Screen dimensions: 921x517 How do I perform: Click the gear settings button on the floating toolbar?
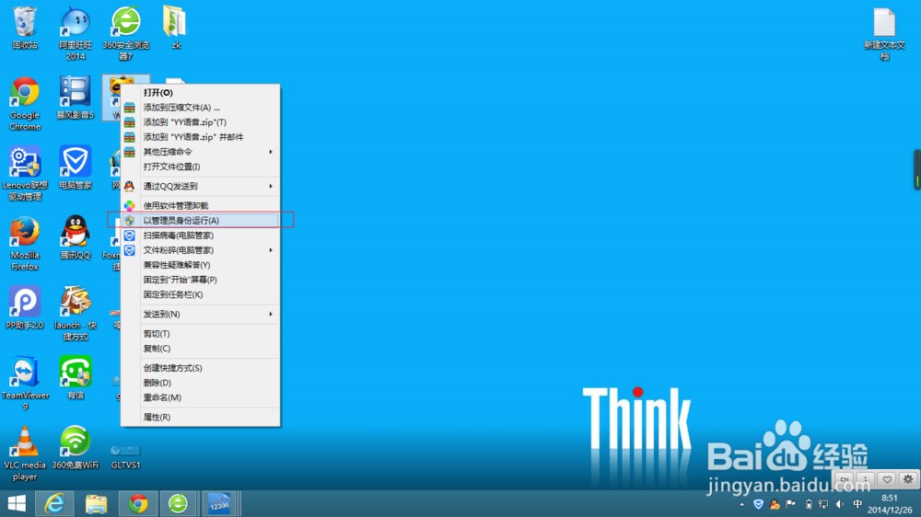[x=907, y=479]
